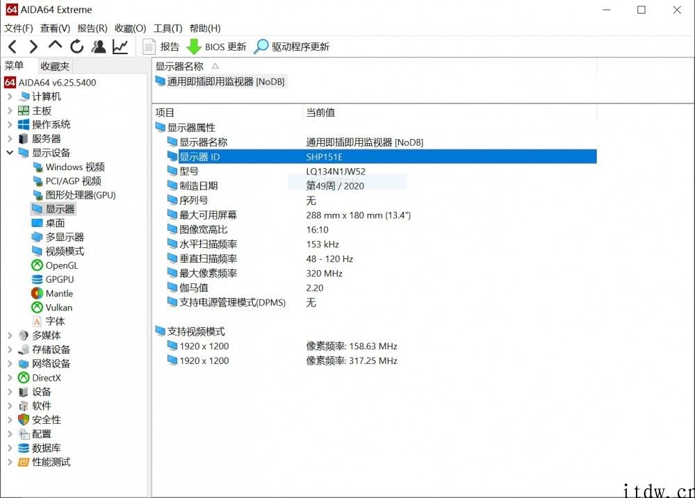
Task: Expand the 服务器 tree node
Action: pyautogui.click(x=10, y=139)
